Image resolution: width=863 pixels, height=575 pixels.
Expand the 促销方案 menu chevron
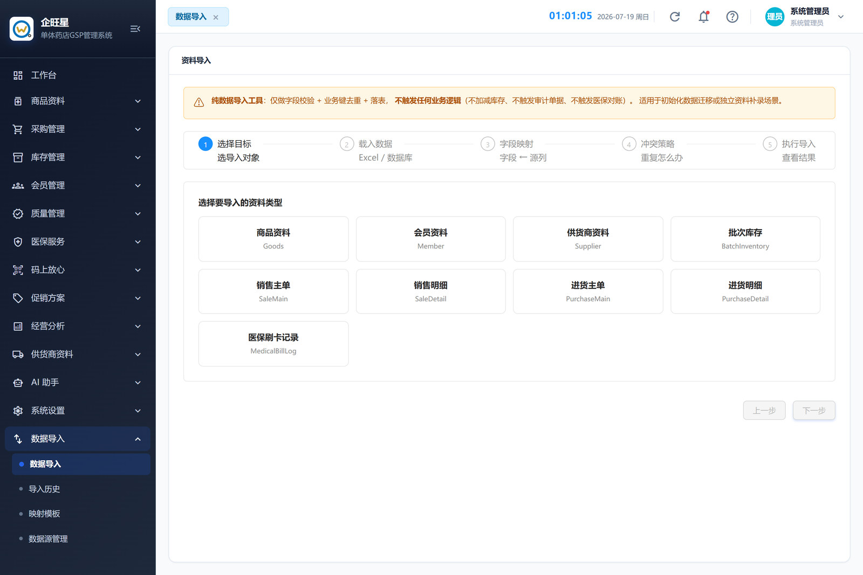pos(138,298)
